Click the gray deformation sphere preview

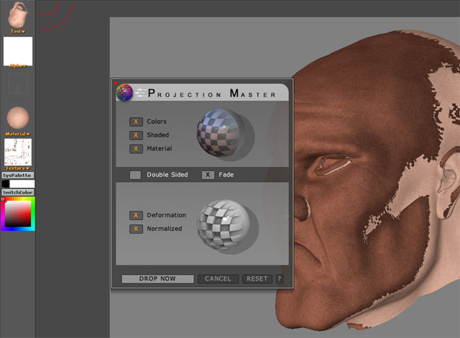pyautogui.click(x=223, y=224)
